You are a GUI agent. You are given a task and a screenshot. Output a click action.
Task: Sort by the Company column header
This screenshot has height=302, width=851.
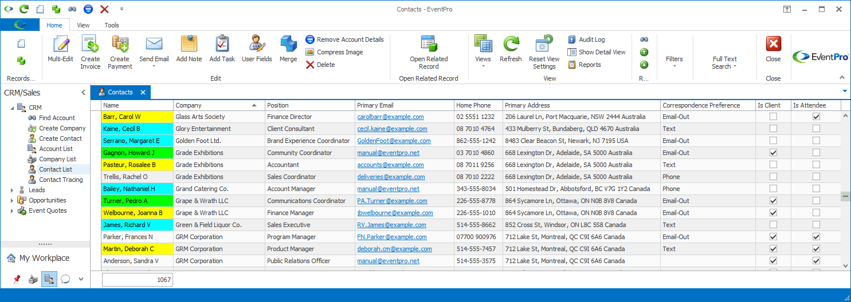[x=219, y=105]
